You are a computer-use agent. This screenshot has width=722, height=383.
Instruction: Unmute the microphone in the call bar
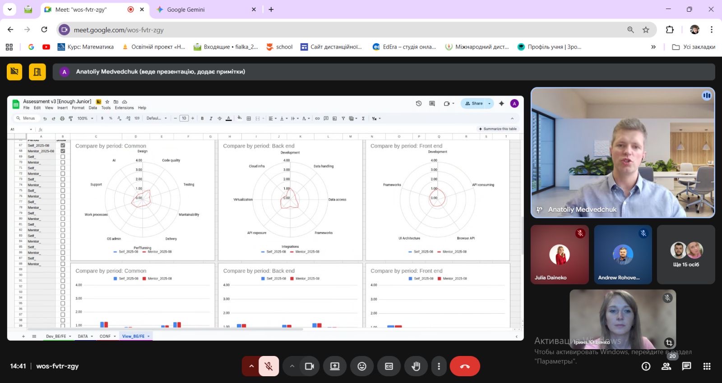coord(268,366)
